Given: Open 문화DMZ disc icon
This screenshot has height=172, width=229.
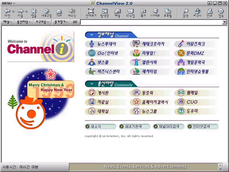Looking at the screenshot, I should [181, 53].
